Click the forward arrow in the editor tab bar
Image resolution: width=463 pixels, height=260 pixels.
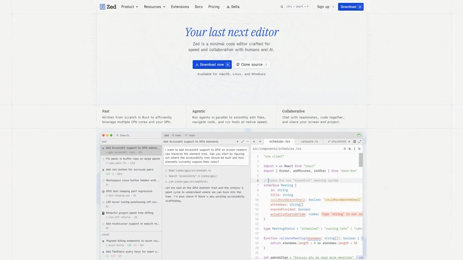(260, 142)
